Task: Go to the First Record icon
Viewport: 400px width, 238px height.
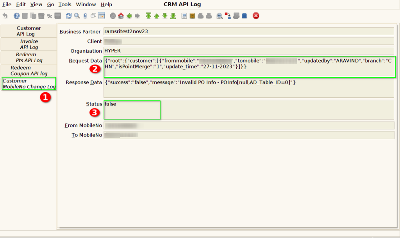Action: click(x=148, y=16)
